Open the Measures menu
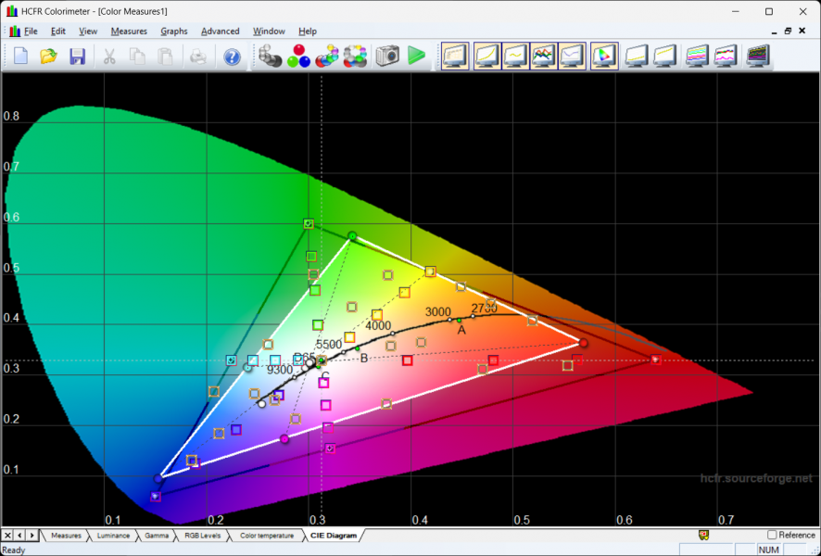This screenshot has height=556, width=821. click(x=129, y=32)
